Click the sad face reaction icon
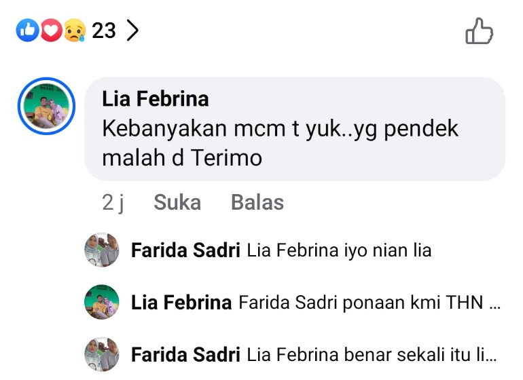The width and height of the screenshot is (523, 380). [x=74, y=31]
